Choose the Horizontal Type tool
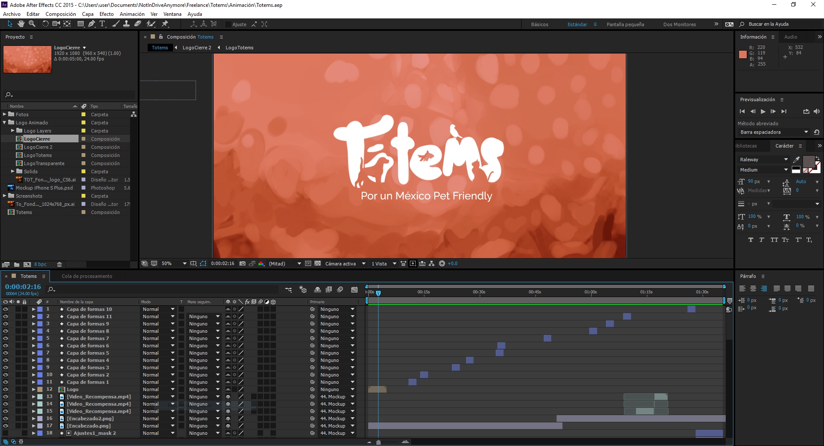Screen dimensions: 824x446 (x=102, y=24)
